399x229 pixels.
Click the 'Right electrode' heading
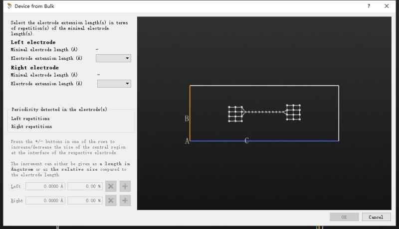34,68
